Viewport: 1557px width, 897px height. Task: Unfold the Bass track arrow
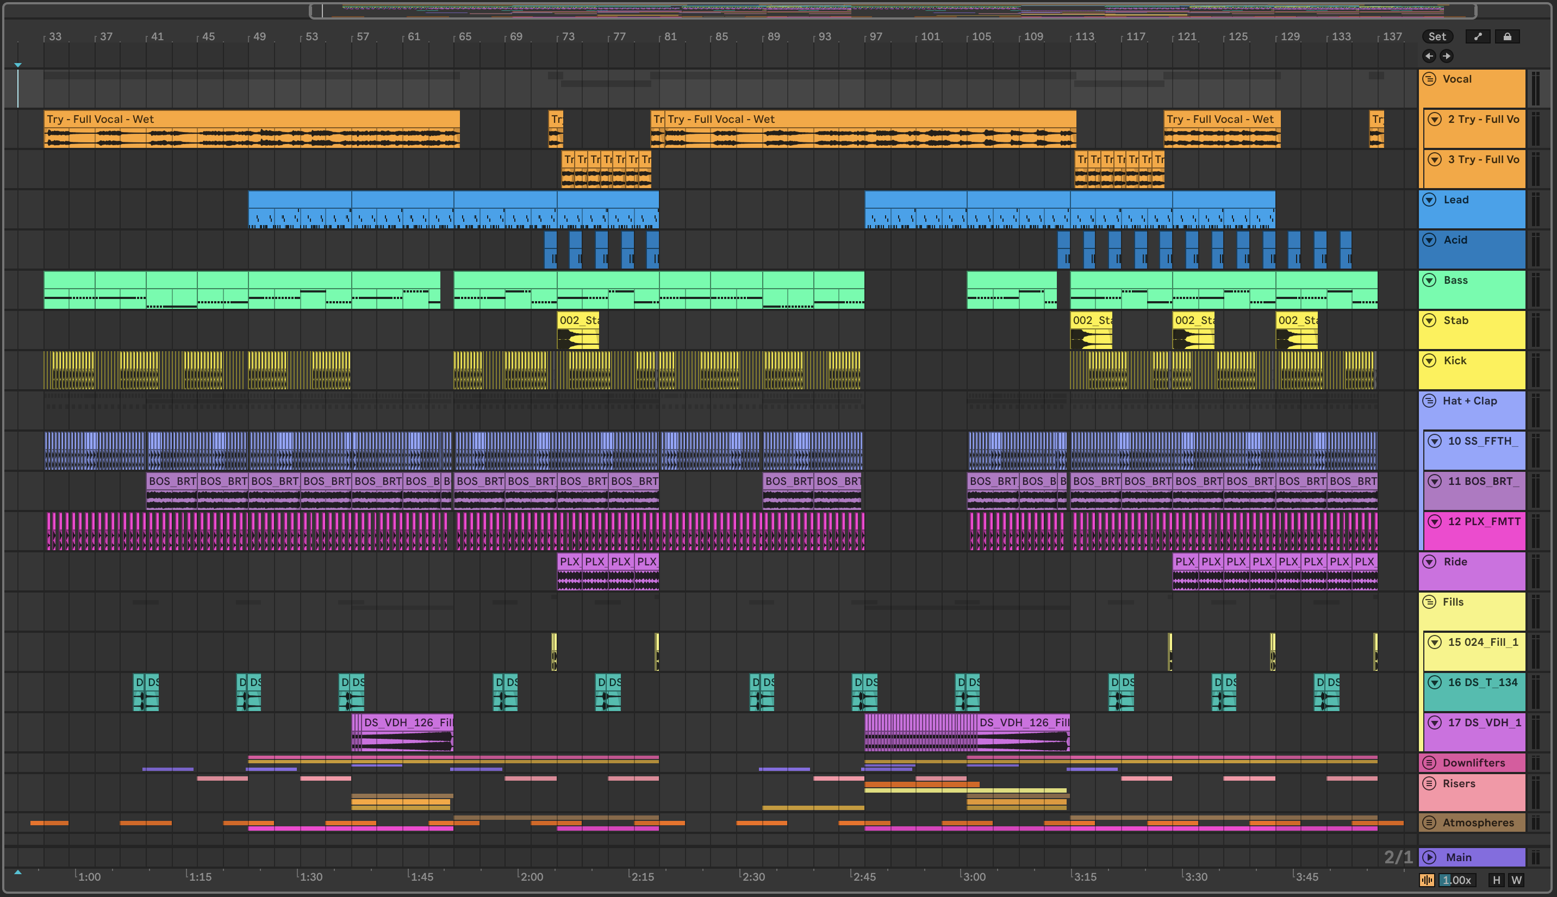pyautogui.click(x=1429, y=281)
